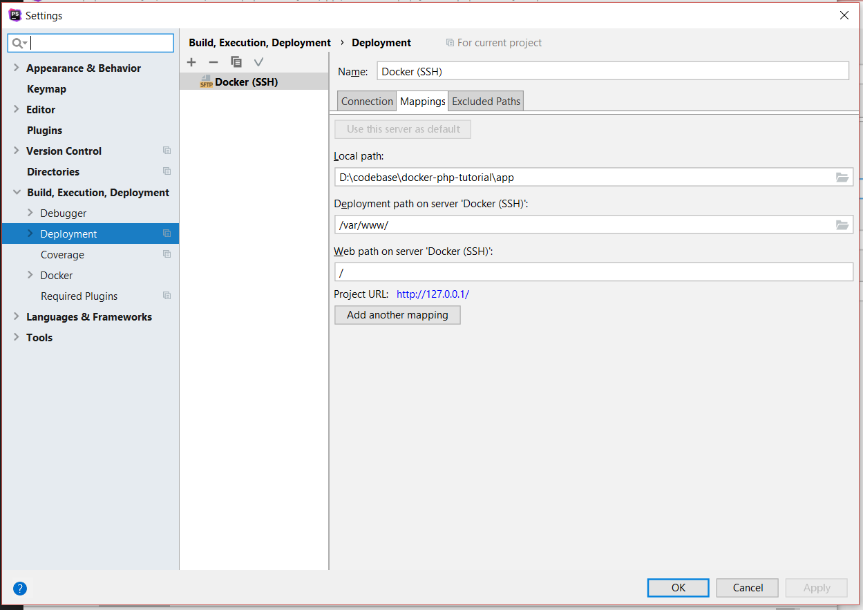Expand the Tools section
The height and width of the screenshot is (610, 863).
pos(17,337)
